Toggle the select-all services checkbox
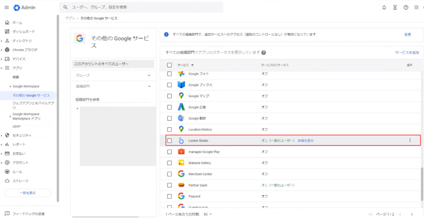 [x=169, y=65]
